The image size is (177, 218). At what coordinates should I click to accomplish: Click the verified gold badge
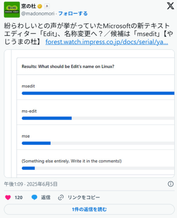coord(40,6)
